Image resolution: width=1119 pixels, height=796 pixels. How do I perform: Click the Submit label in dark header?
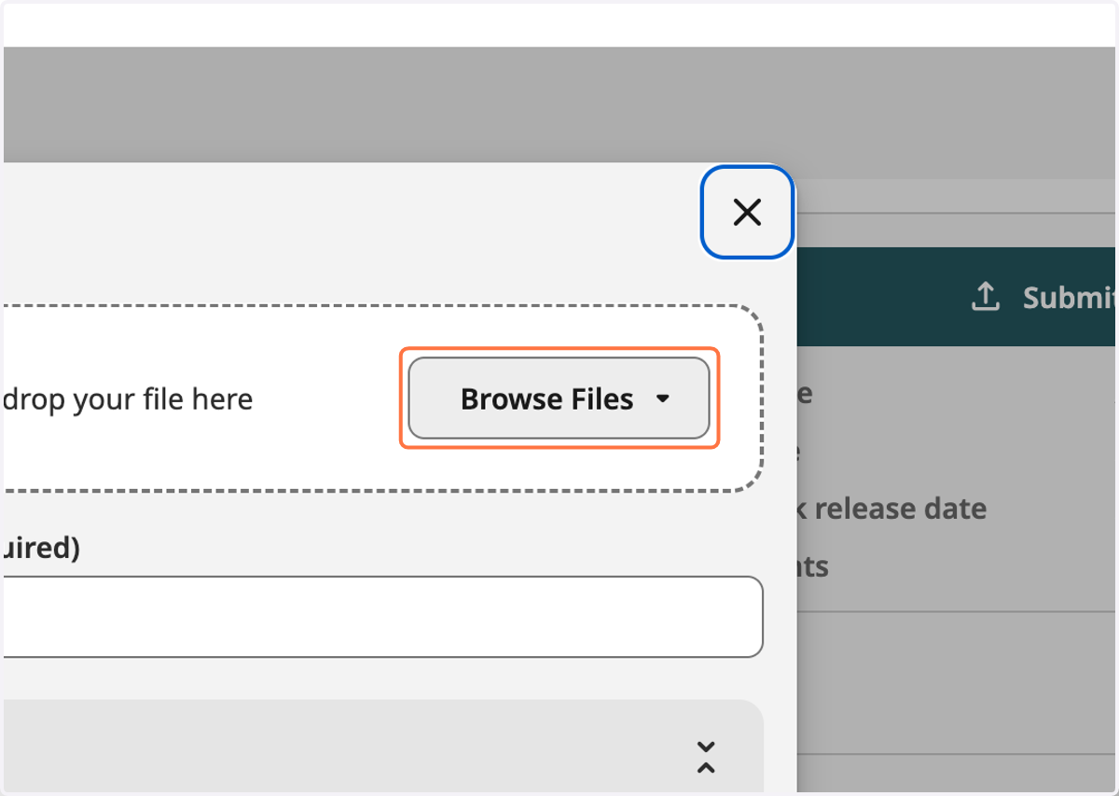point(1070,297)
